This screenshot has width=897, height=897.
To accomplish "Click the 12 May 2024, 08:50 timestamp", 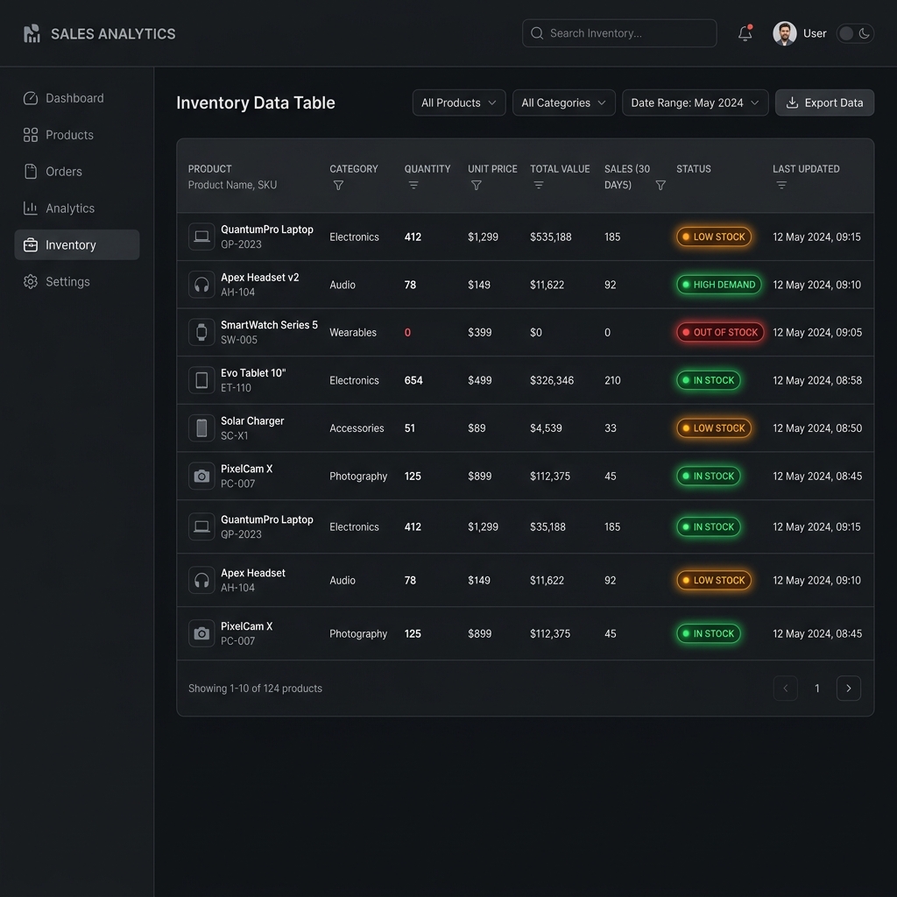I will click(x=817, y=427).
